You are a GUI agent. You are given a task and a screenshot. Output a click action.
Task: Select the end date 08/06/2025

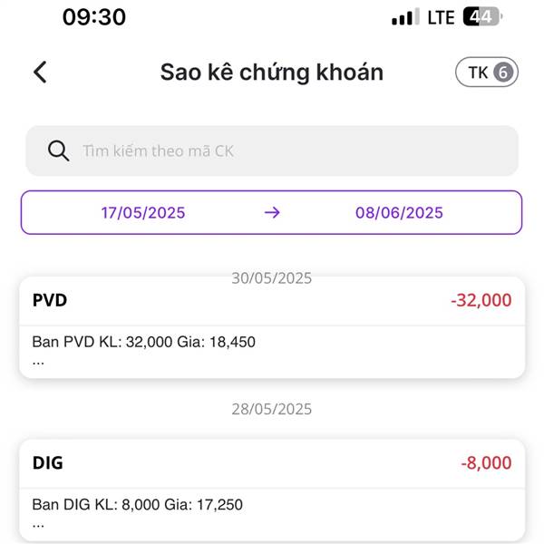399,213
